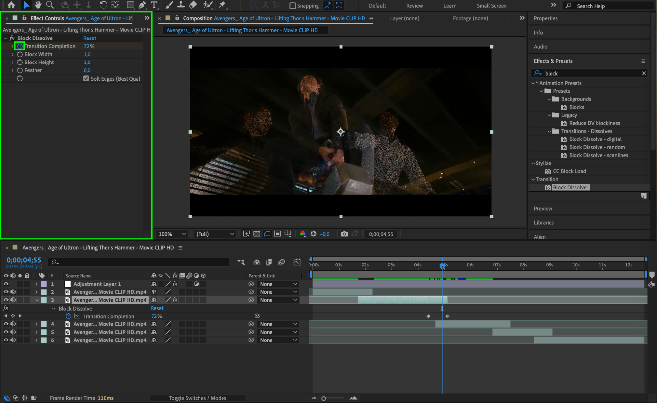Viewport: 657px width, 403px height.
Task: Select the Pen tool
Action: 142,5
